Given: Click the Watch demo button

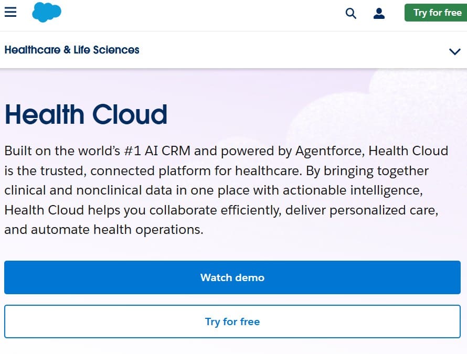Looking at the screenshot, I should pos(232,277).
